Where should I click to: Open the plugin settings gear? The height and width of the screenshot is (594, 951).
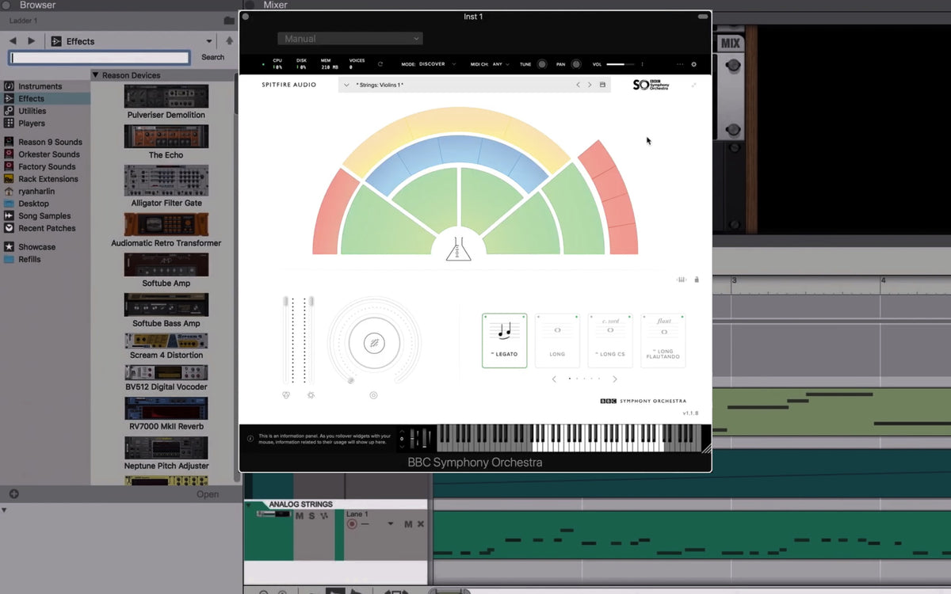coord(694,64)
